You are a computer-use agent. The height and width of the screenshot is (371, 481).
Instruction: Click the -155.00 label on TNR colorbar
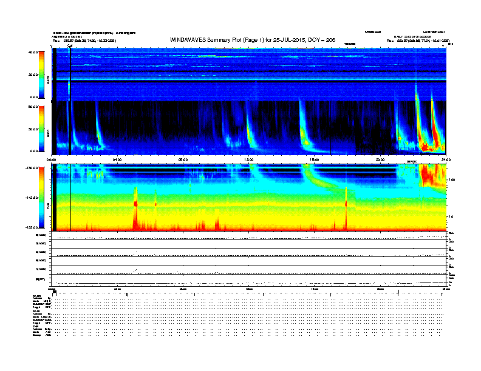[32, 227]
